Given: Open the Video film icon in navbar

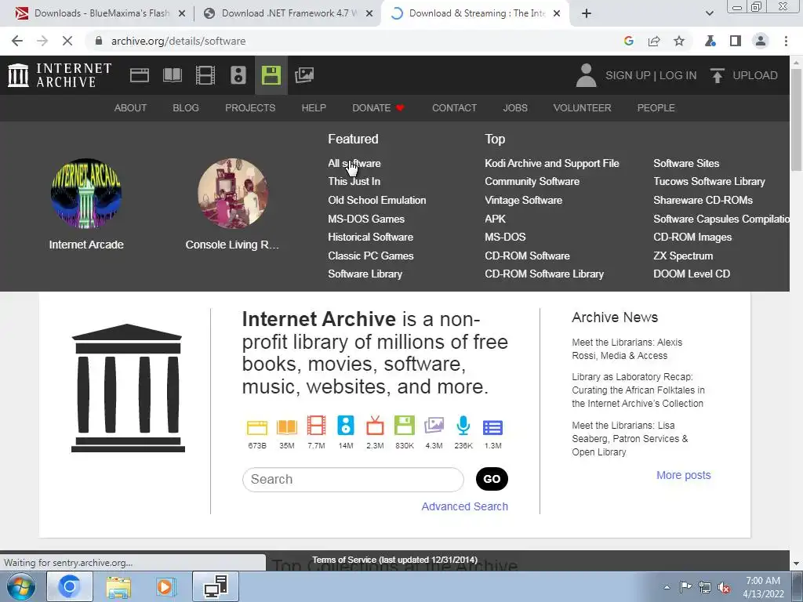Looking at the screenshot, I should (x=205, y=75).
